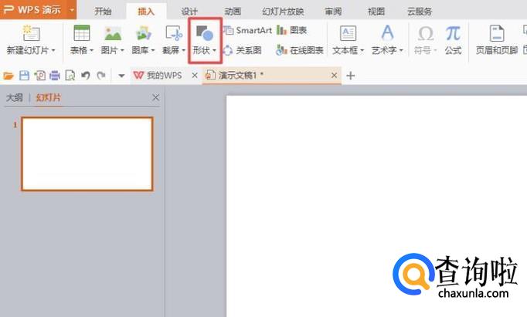Switch to the 插入 ribbon tab
Viewport: 527px width, 317px height.
[146, 12]
